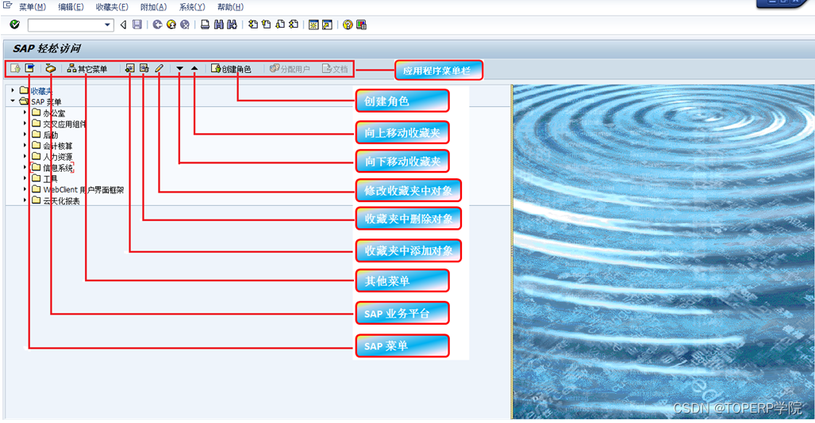Open Customize Local Layout icon

(x=361, y=25)
